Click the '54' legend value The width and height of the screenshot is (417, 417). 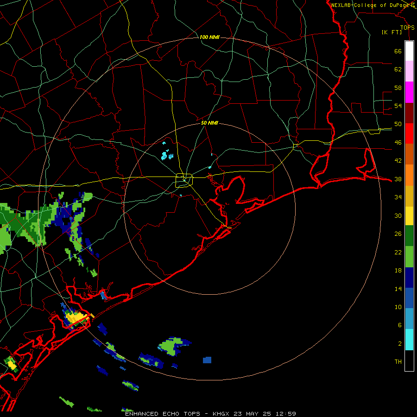[x=398, y=106]
